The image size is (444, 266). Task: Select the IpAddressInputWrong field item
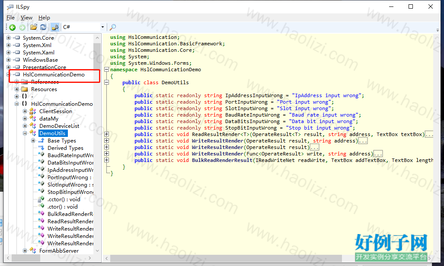[x=70, y=170]
